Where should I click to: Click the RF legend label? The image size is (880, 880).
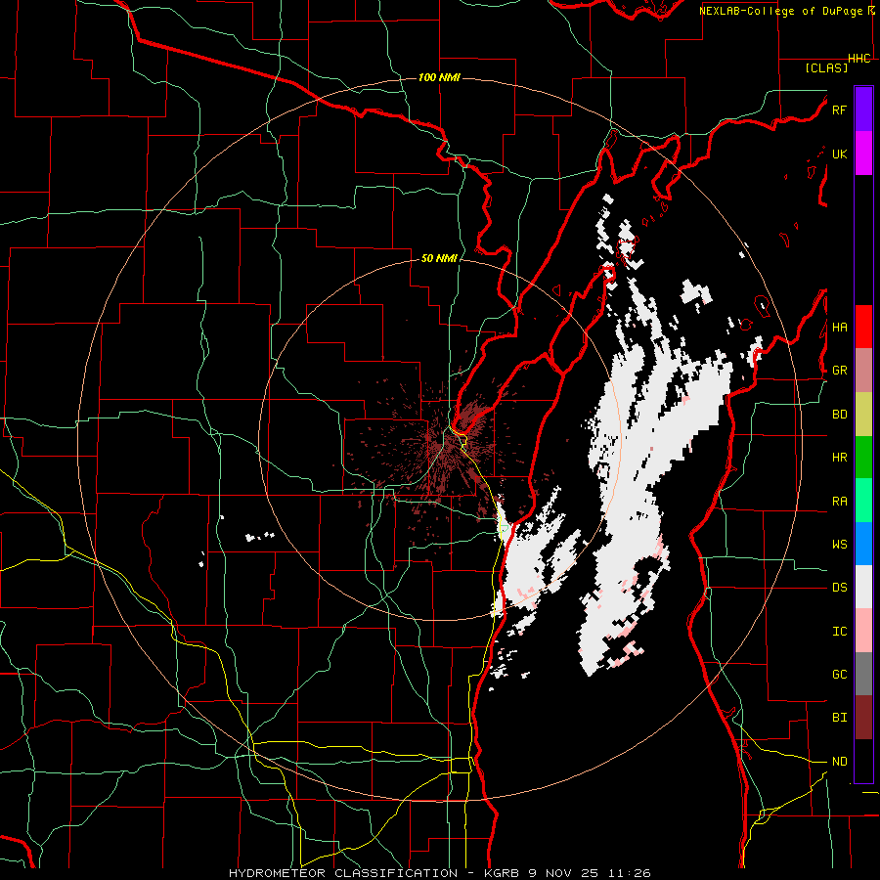pos(839,110)
